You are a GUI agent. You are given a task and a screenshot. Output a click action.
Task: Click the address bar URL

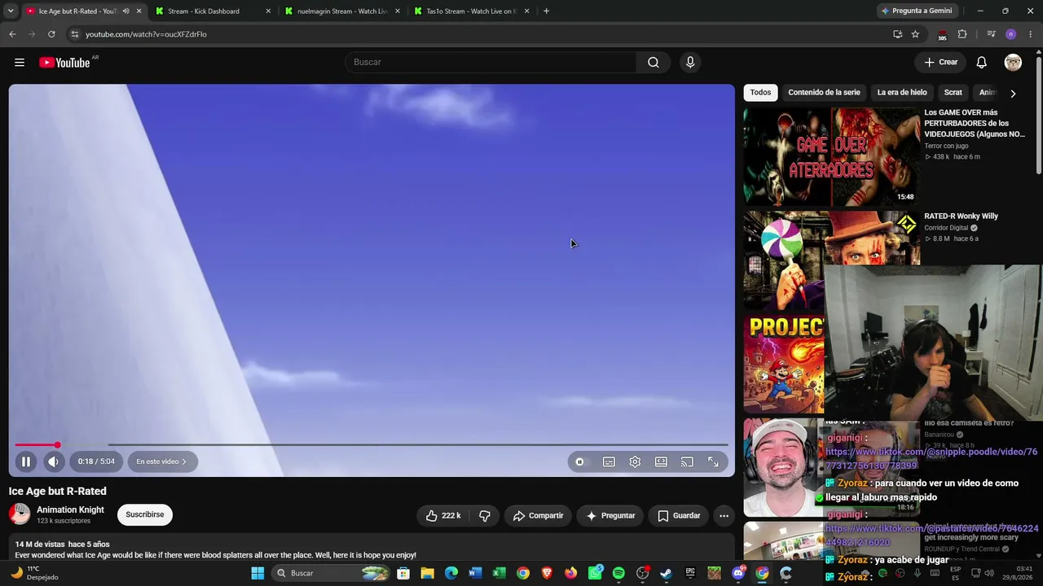pyautogui.click(x=146, y=34)
